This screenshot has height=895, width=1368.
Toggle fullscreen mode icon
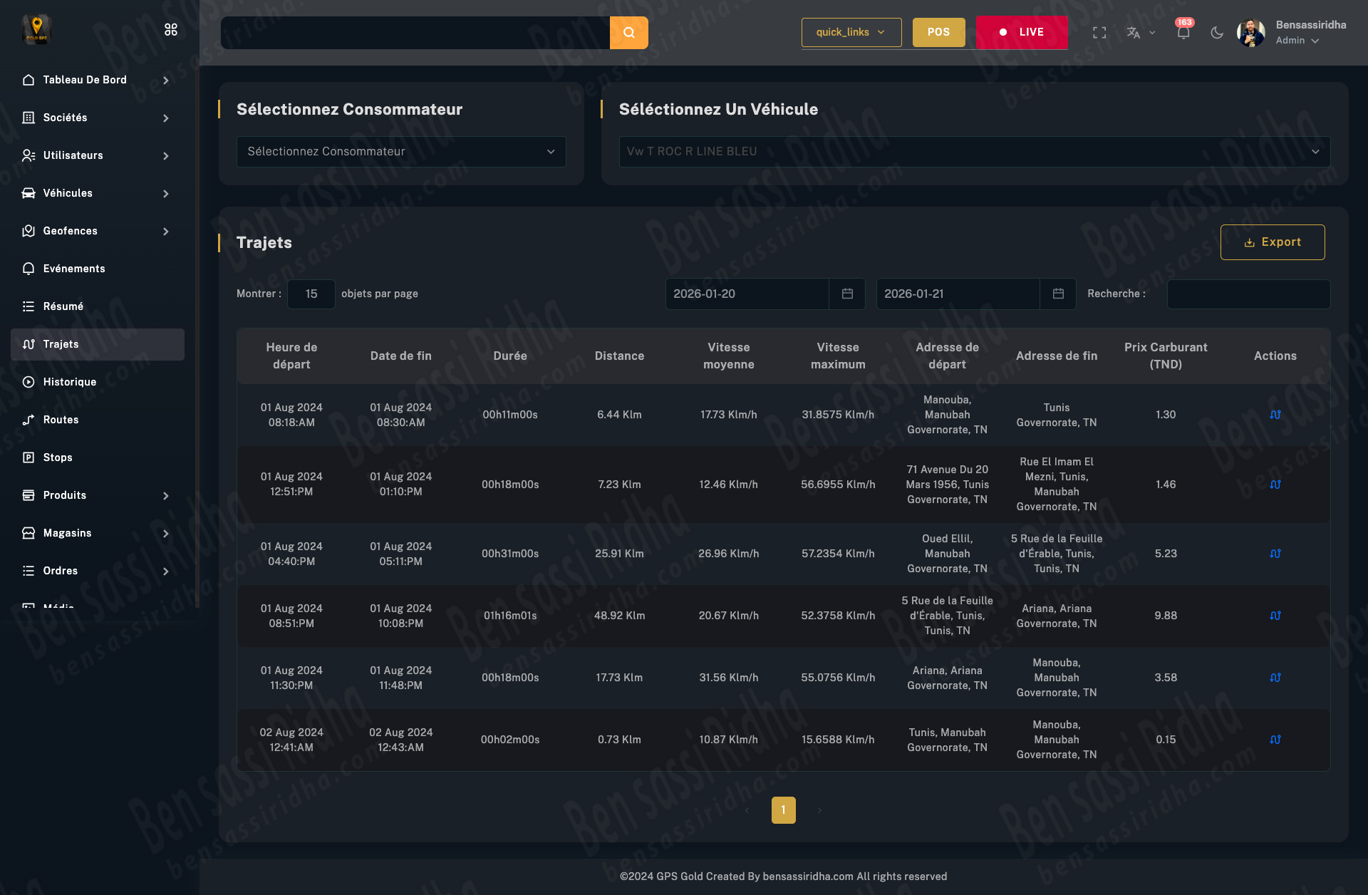(1099, 33)
